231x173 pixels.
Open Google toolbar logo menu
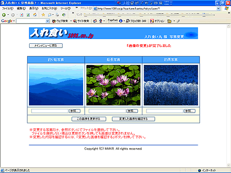click(x=8, y=21)
